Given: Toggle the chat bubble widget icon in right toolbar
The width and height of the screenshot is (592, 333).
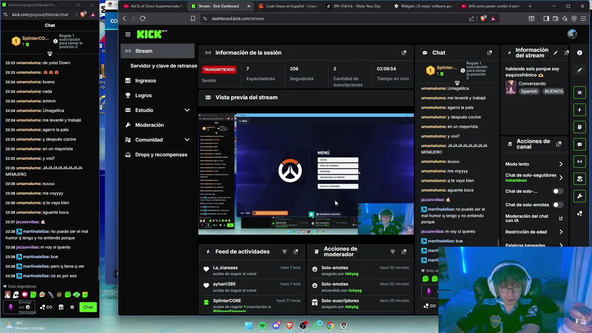Looking at the screenshot, I should [x=580, y=144].
